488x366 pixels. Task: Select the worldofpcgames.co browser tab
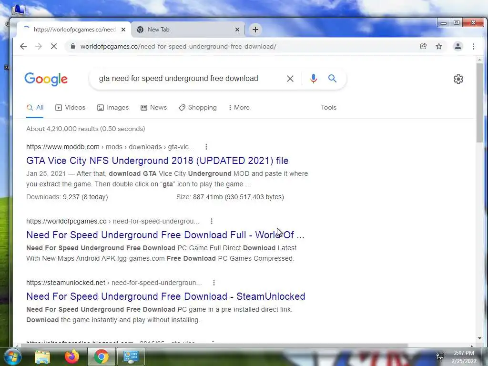pos(74,30)
